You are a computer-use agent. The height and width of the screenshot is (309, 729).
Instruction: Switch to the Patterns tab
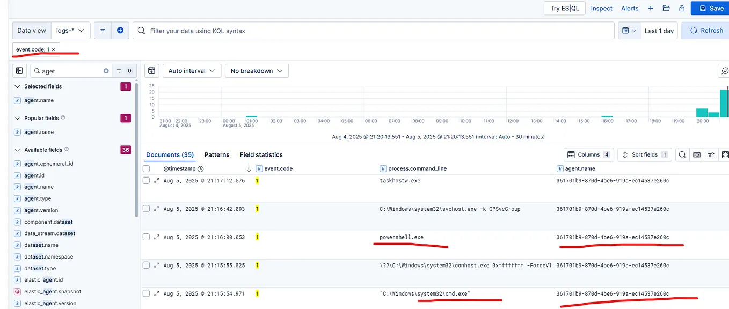pos(217,154)
